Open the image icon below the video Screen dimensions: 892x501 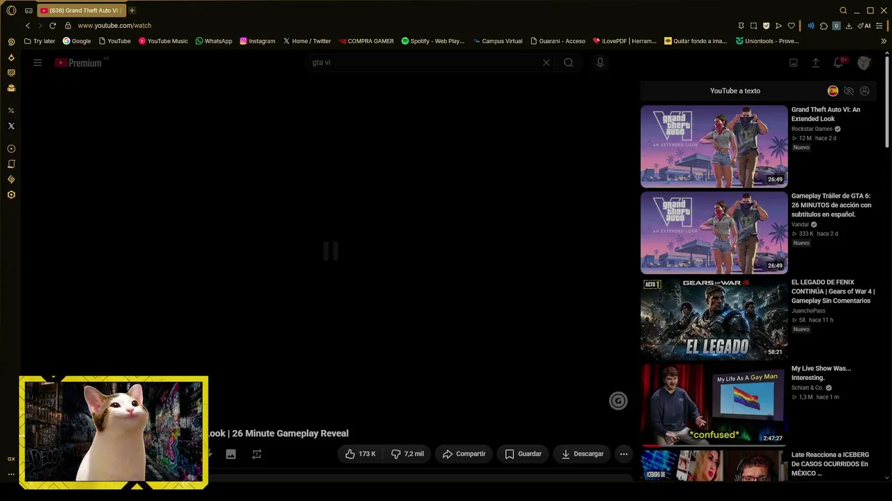click(231, 454)
